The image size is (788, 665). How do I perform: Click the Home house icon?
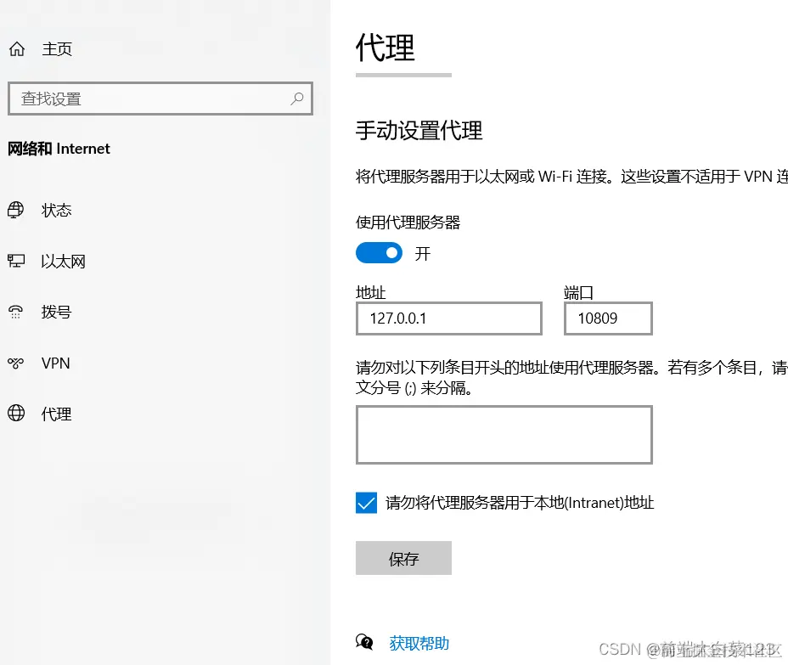17,48
